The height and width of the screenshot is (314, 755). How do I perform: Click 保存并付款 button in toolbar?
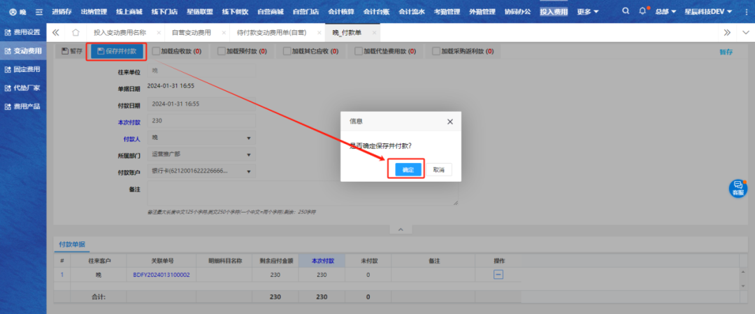[x=116, y=51]
